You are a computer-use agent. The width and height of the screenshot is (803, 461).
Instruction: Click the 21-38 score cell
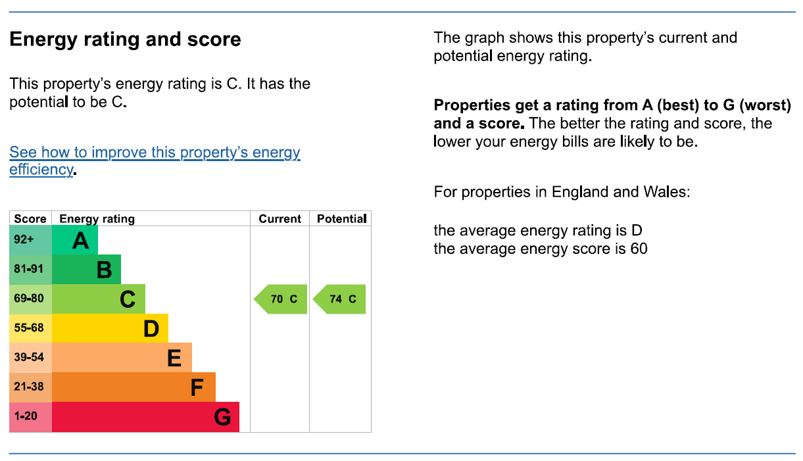(30, 387)
